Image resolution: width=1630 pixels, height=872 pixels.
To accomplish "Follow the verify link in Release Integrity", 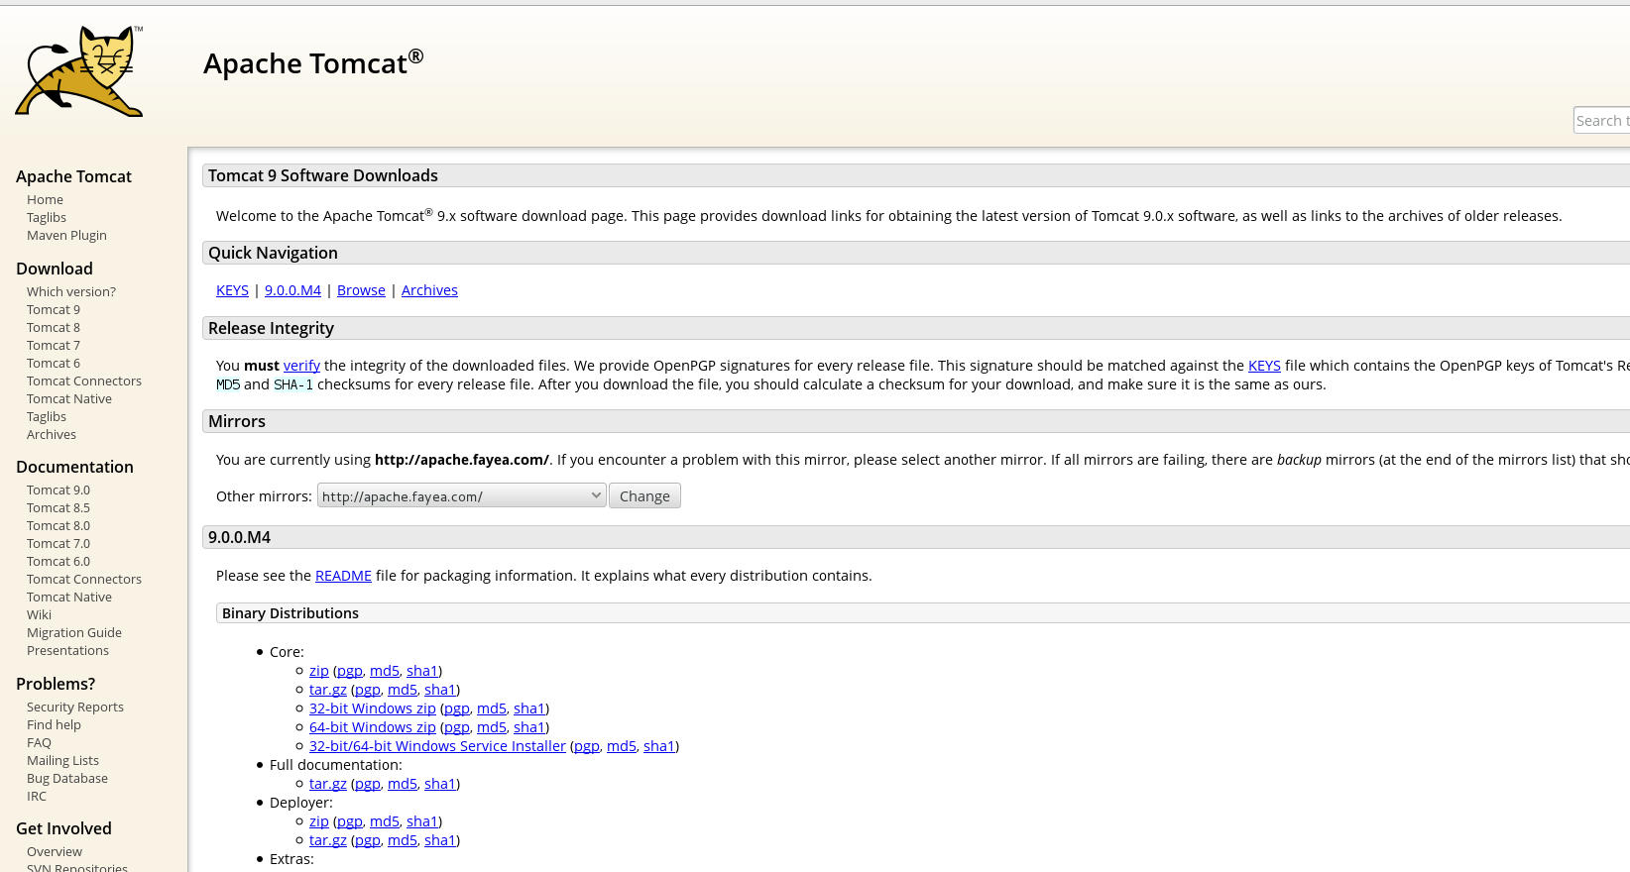I will pos(301,366).
